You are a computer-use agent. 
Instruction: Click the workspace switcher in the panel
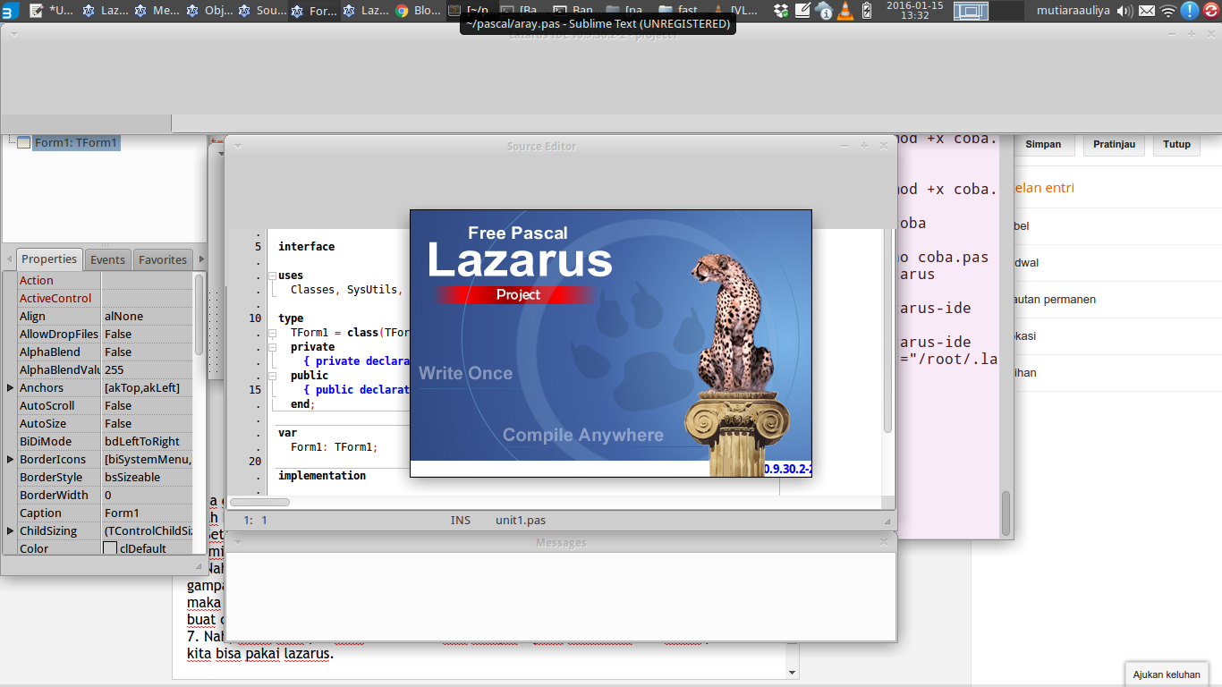989,11
